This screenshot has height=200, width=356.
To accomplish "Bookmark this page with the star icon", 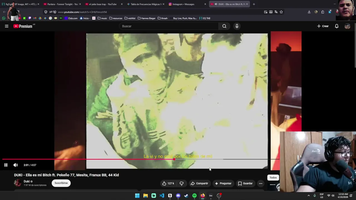I will (x=281, y=12).
